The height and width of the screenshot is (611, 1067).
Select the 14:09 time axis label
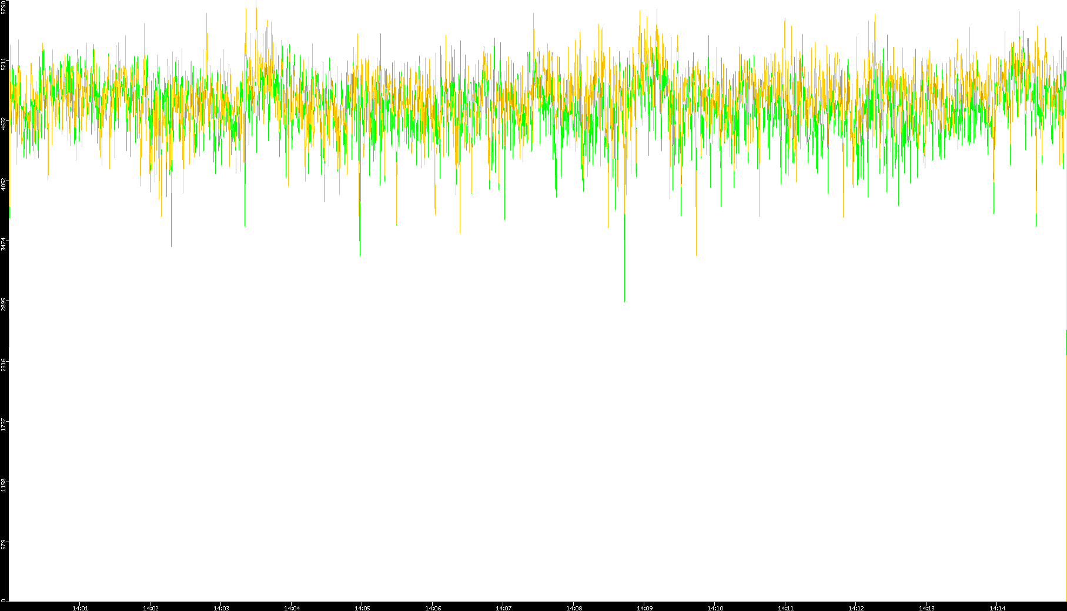coord(644,608)
